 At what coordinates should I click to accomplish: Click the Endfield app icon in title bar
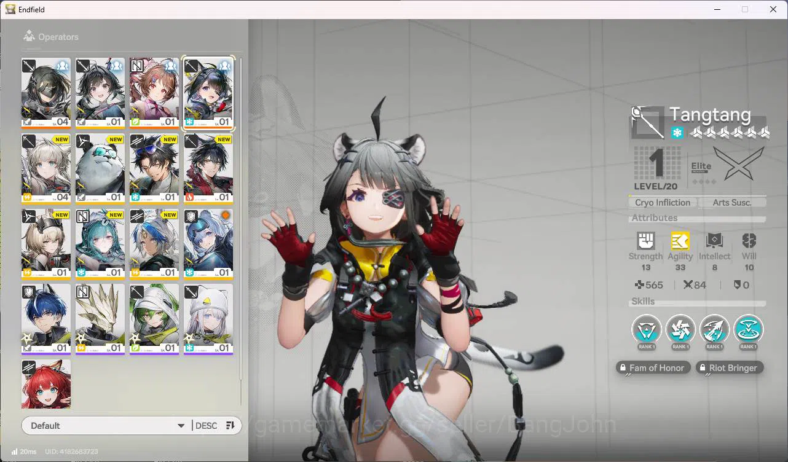tap(10, 9)
